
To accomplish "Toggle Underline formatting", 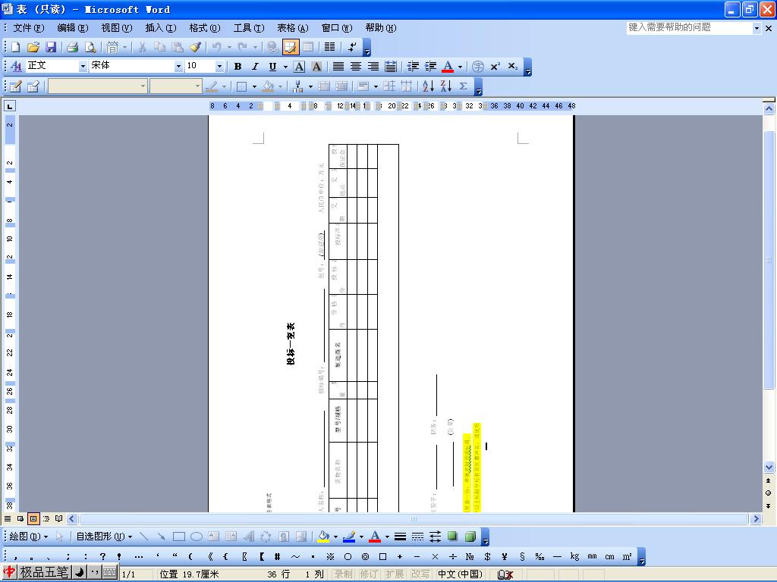I will (x=272, y=67).
